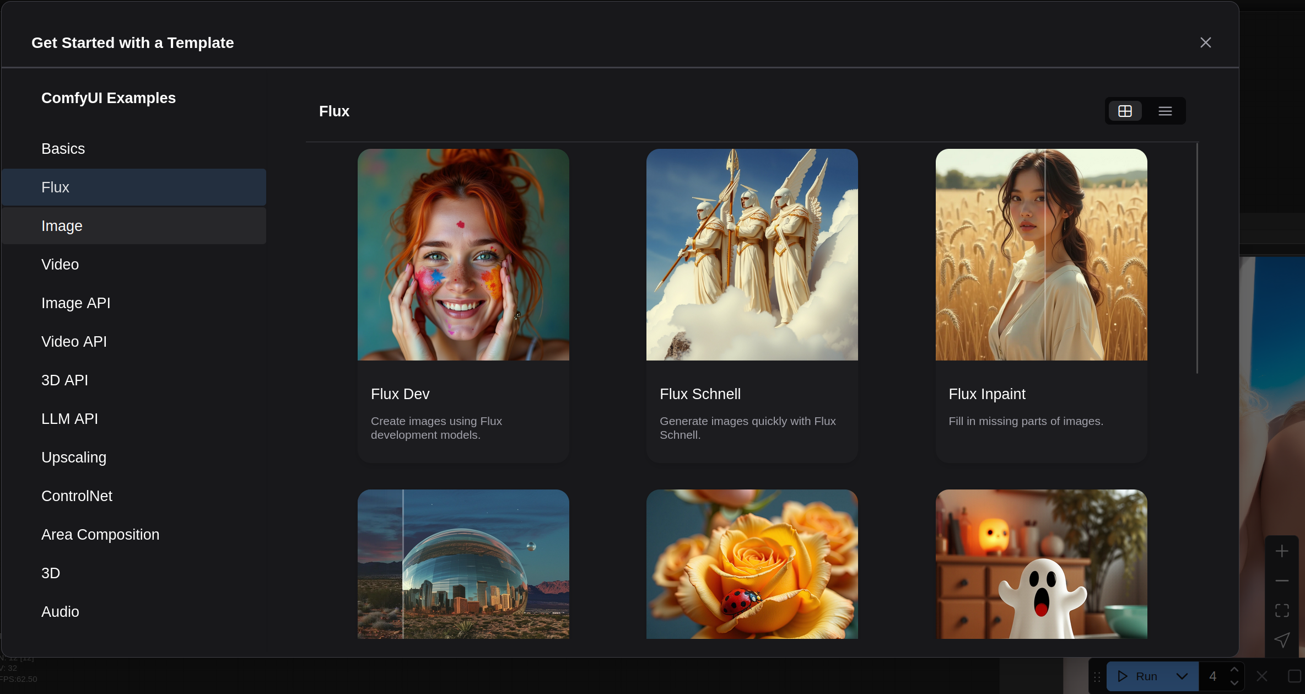Choose the Flux Dev template
Screen dimensions: 1305x694
click(463, 306)
